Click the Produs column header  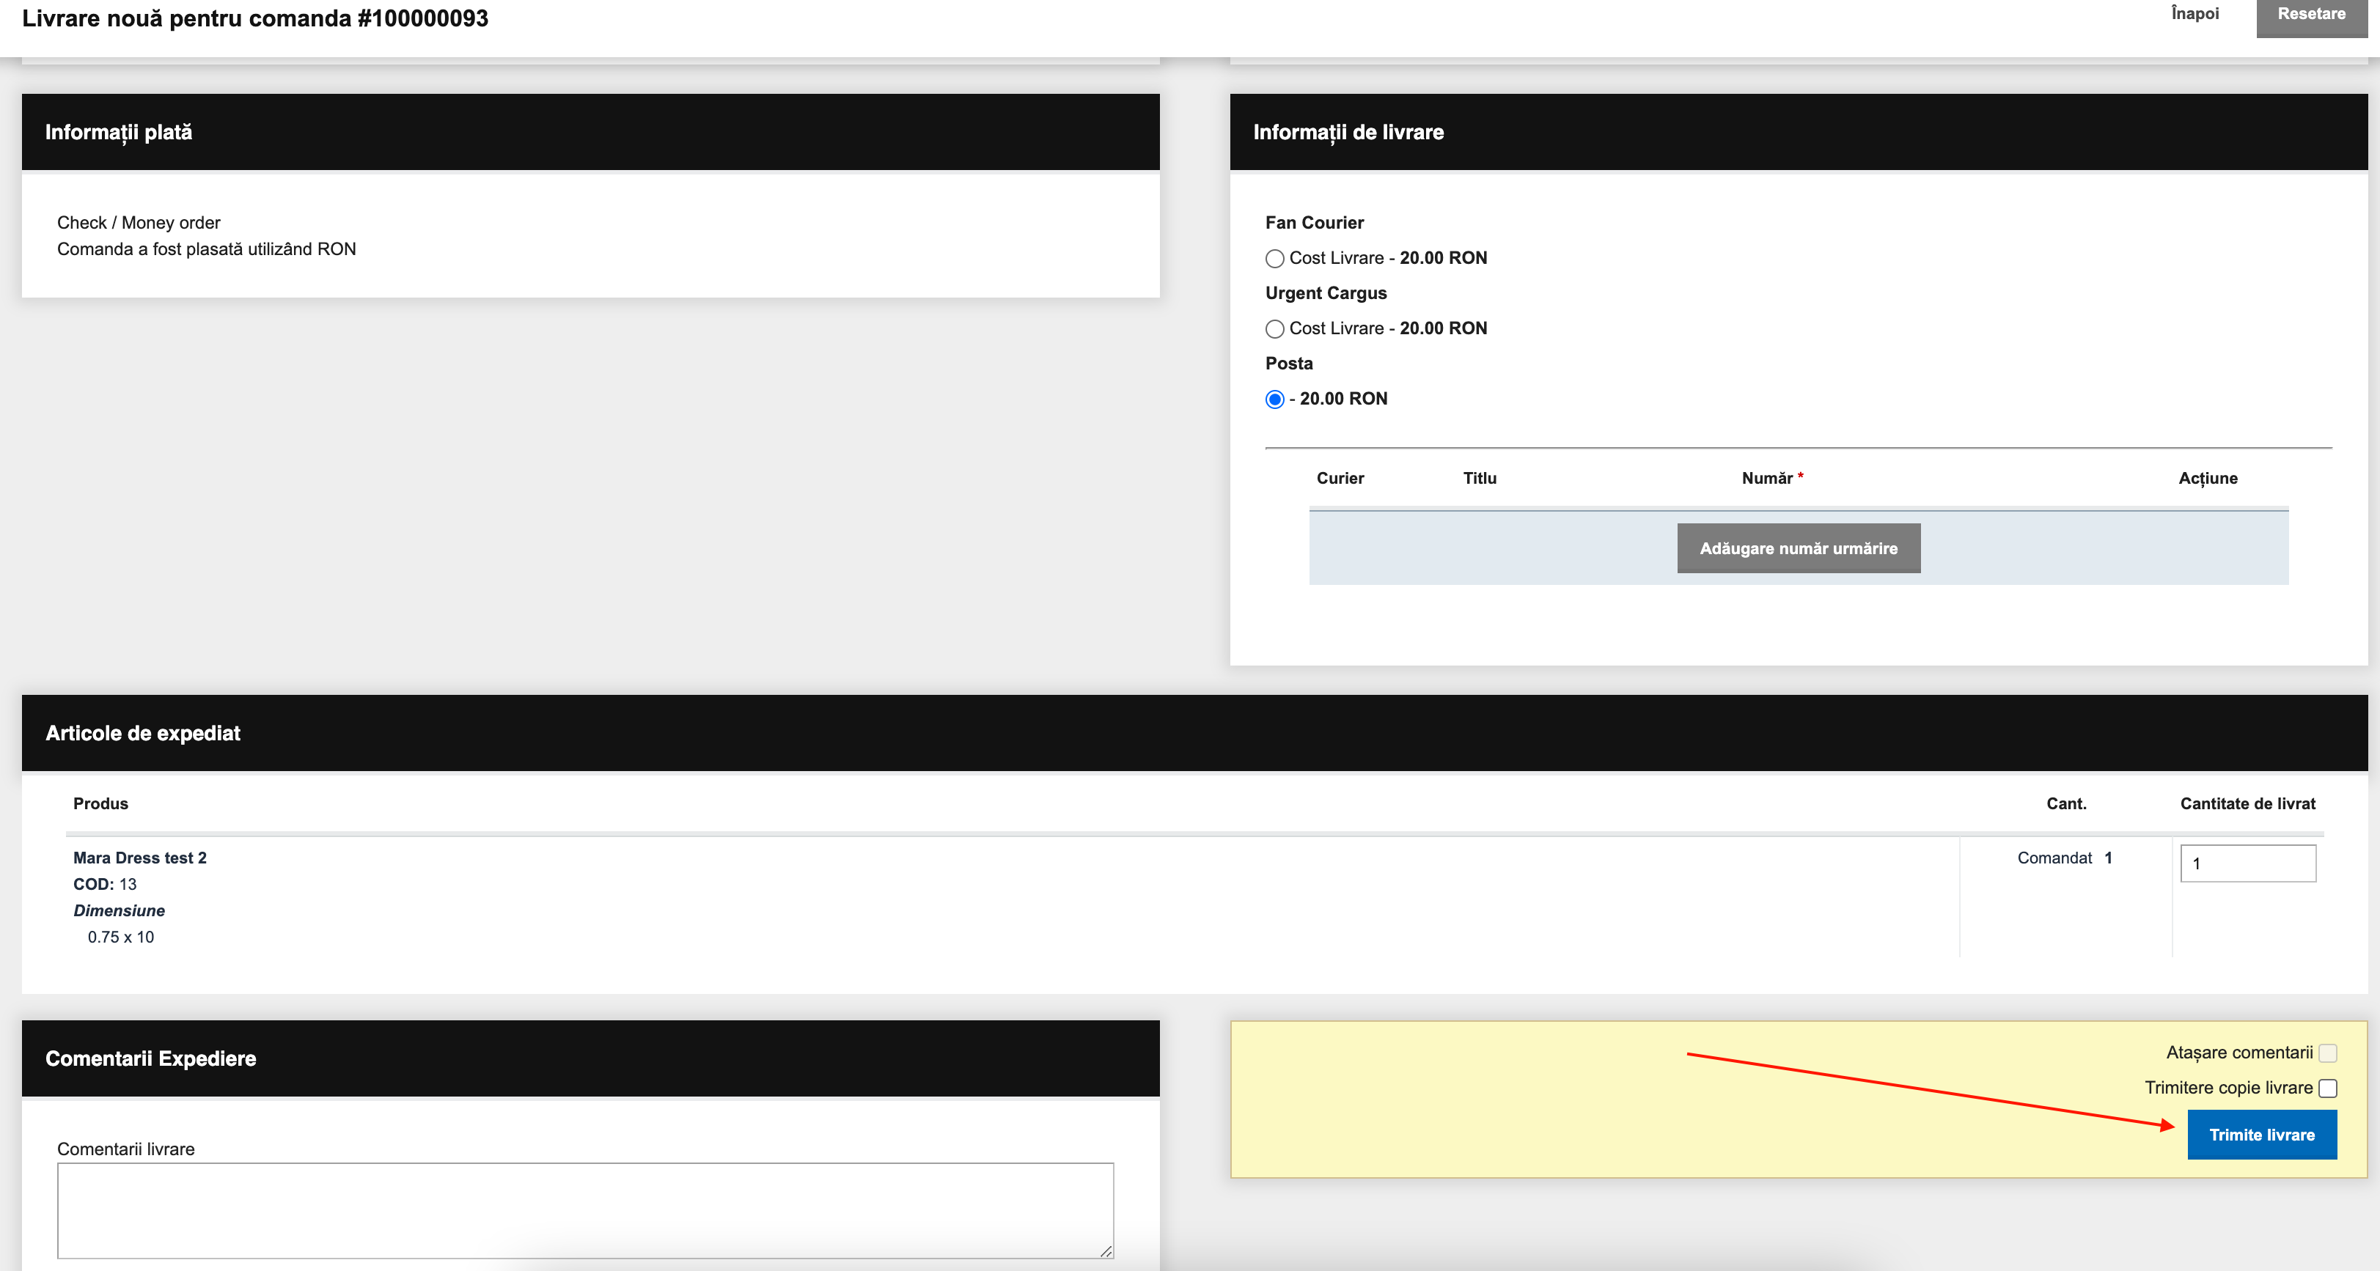[x=100, y=803]
